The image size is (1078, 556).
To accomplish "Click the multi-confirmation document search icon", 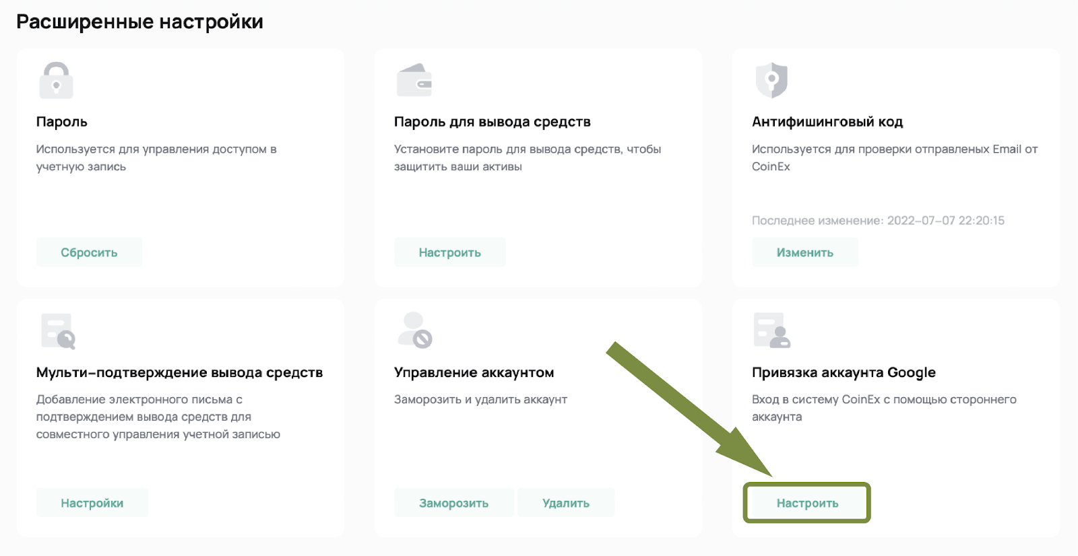I will pyautogui.click(x=58, y=331).
